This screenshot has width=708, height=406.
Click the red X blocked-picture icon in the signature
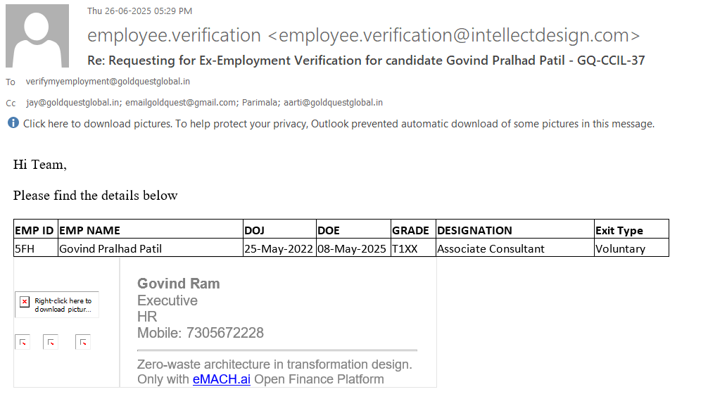[x=25, y=302]
